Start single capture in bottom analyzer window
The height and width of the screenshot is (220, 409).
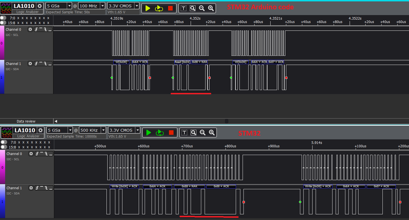(149, 132)
